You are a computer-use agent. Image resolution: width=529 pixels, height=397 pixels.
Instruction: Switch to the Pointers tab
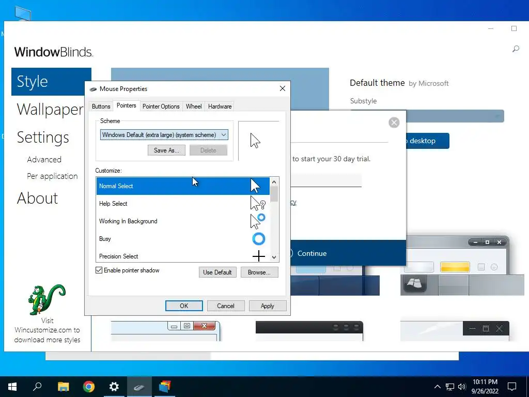pos(126,105)
